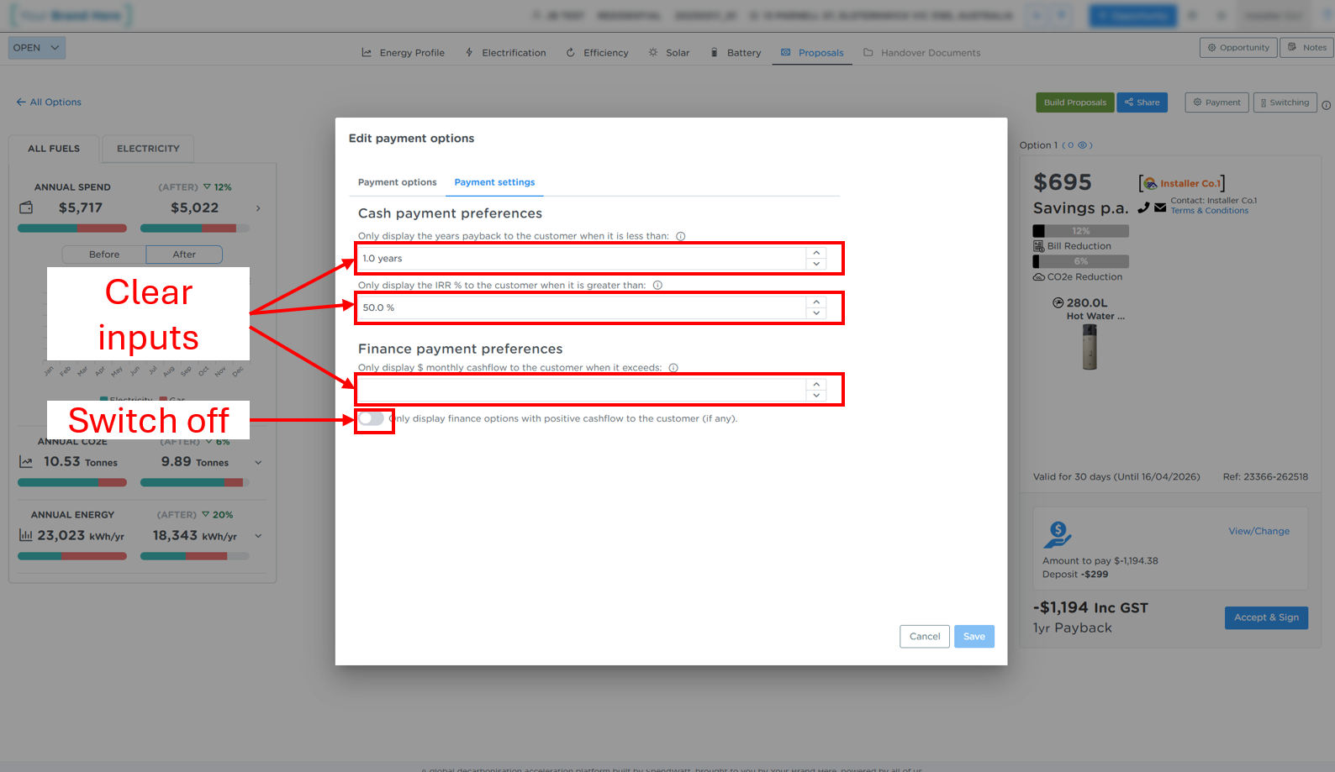Increase the years payback stepper value
The height and width of the screenshot is (772, 1335).
[x=816, y=253]
